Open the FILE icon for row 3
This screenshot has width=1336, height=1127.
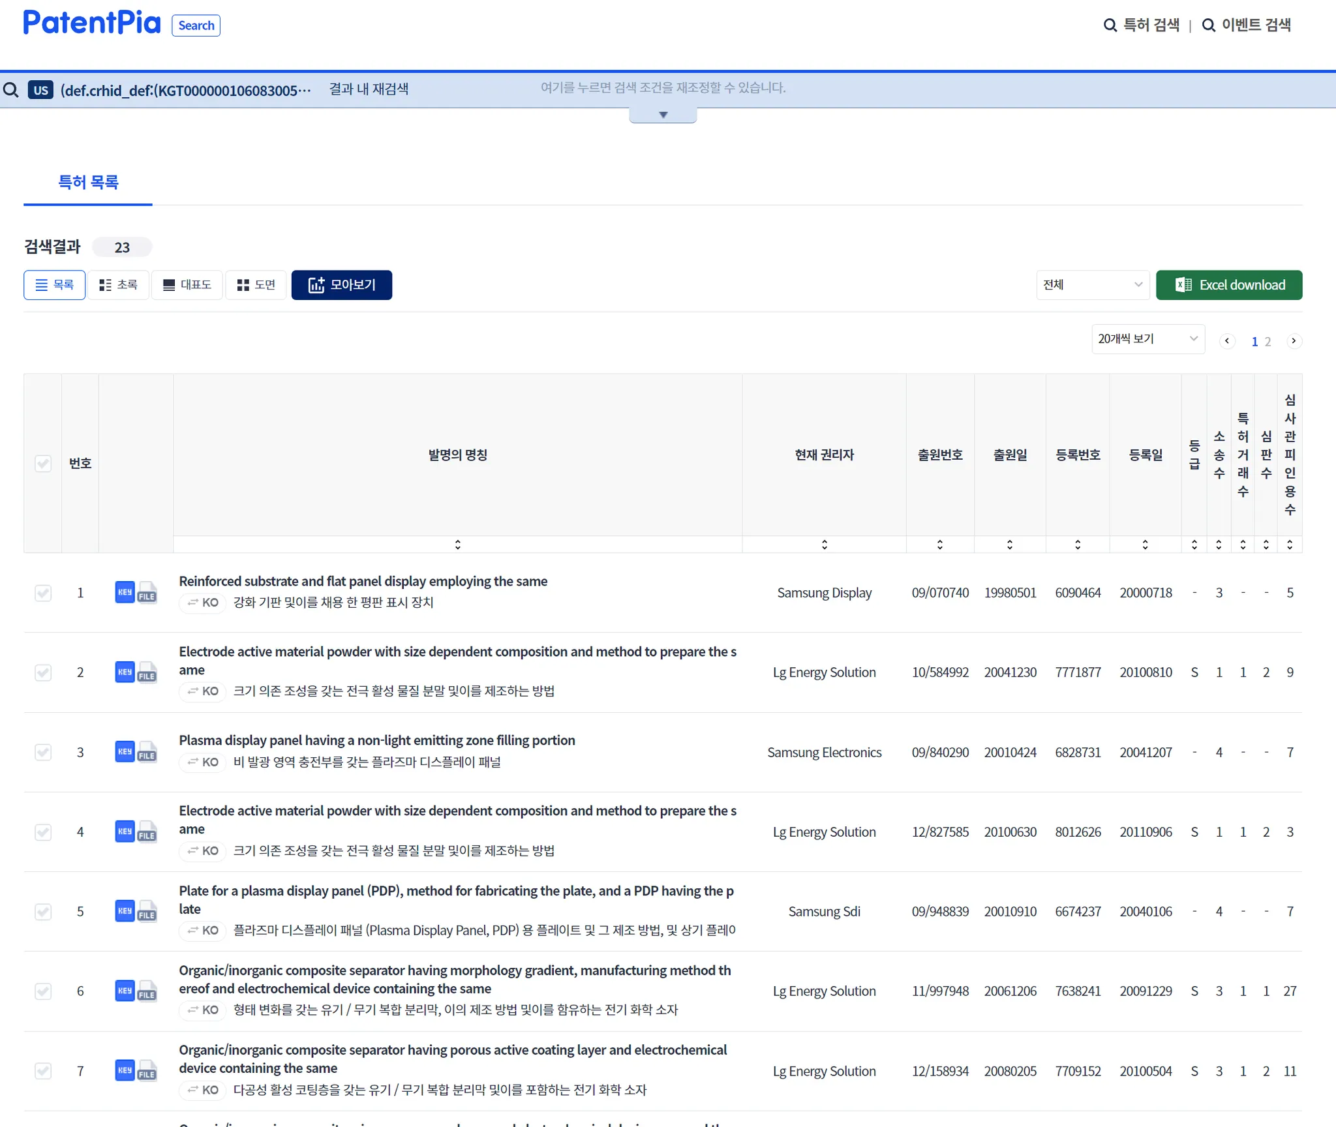coord(147,753)
